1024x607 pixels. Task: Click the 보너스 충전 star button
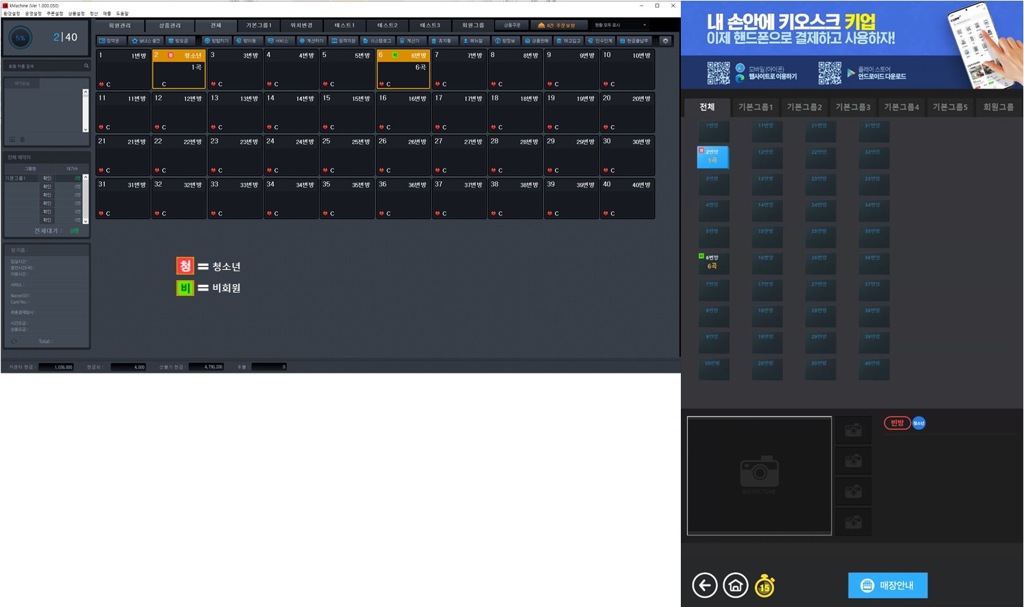click(x=146, y=41)
